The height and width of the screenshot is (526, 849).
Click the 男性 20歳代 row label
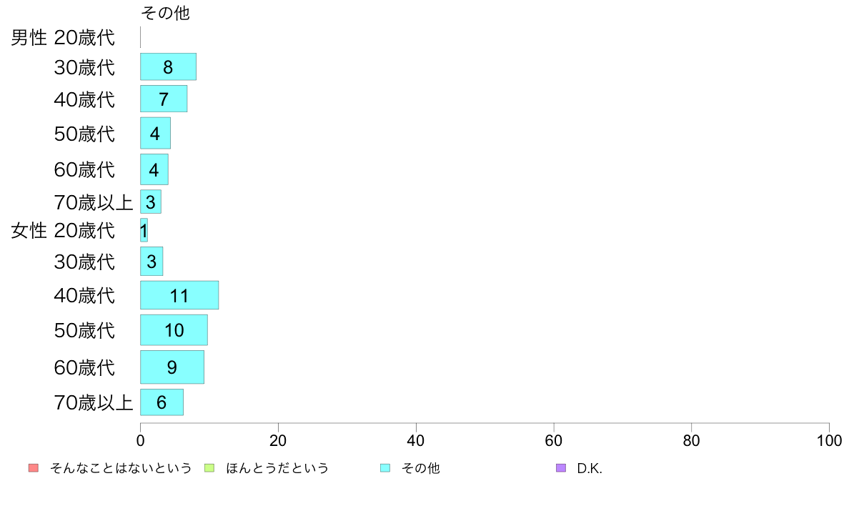point(63,37)
